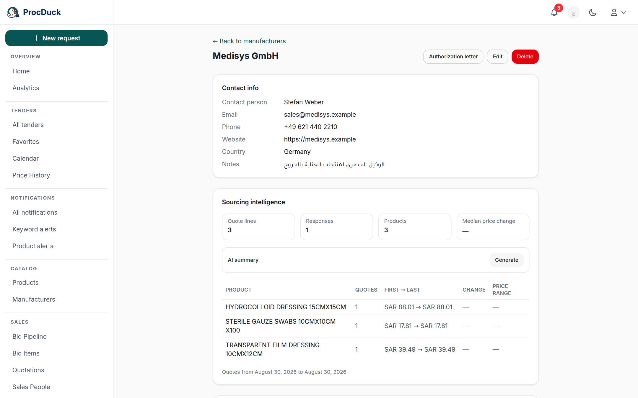Select the HYDROCOLLOID DRESSING 15CMX15CM row
This screenshot has height=398, width=638.
[x=375, y=307]
